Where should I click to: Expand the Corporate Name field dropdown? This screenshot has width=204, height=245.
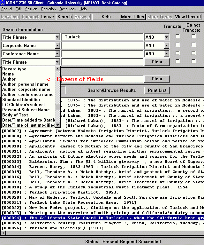pyautogui.click(x=57, y=45)
